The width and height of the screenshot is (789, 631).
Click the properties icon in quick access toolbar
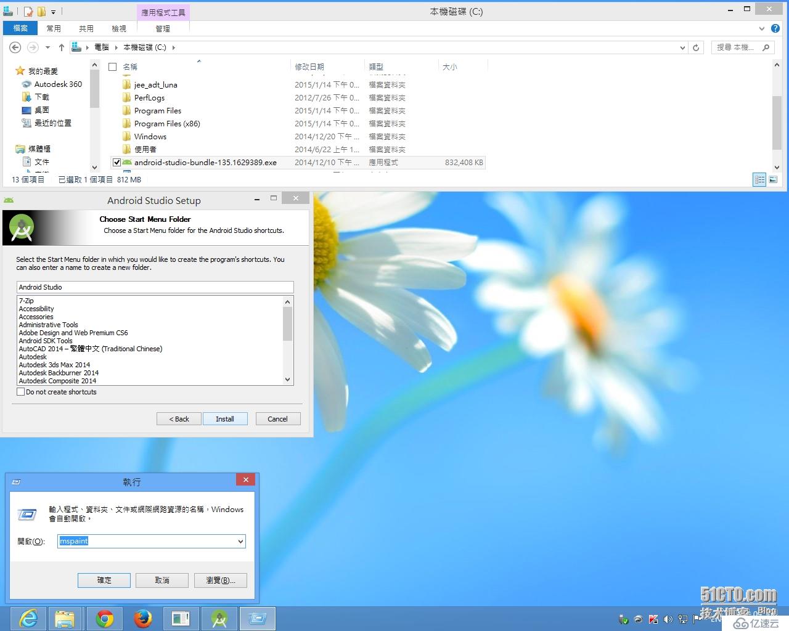tap(28, 12)
